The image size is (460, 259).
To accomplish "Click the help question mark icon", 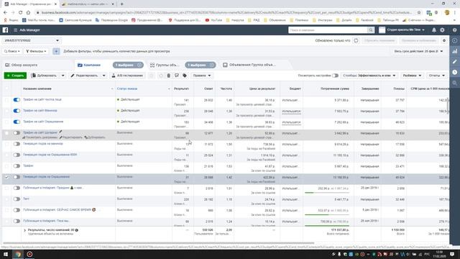I will coord(454,30).
